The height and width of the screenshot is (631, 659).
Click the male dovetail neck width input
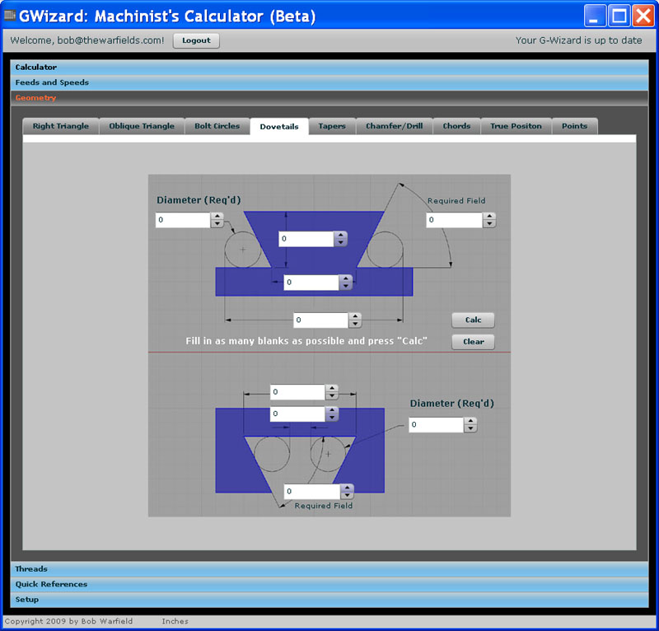tap(311, 282)
